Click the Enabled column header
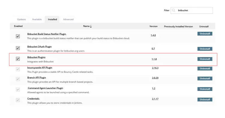This screenshot has width=225, height=118. click(x=18, y=26)
